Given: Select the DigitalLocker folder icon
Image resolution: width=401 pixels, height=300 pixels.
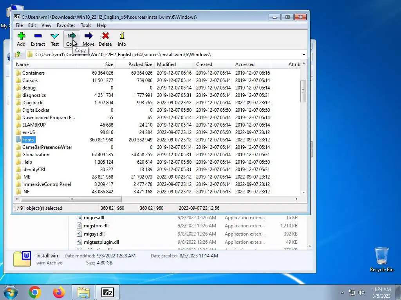Looking at the screenshot, I should tap(18, 110).
